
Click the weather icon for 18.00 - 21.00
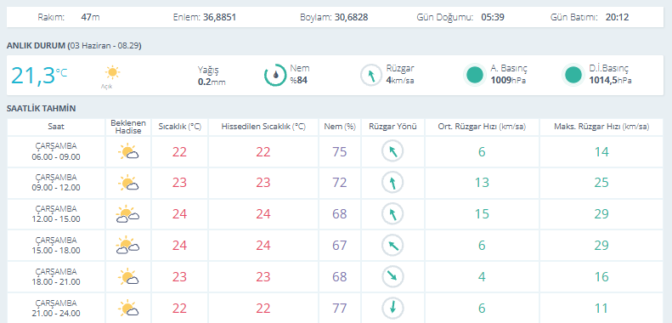pos(127,276)
